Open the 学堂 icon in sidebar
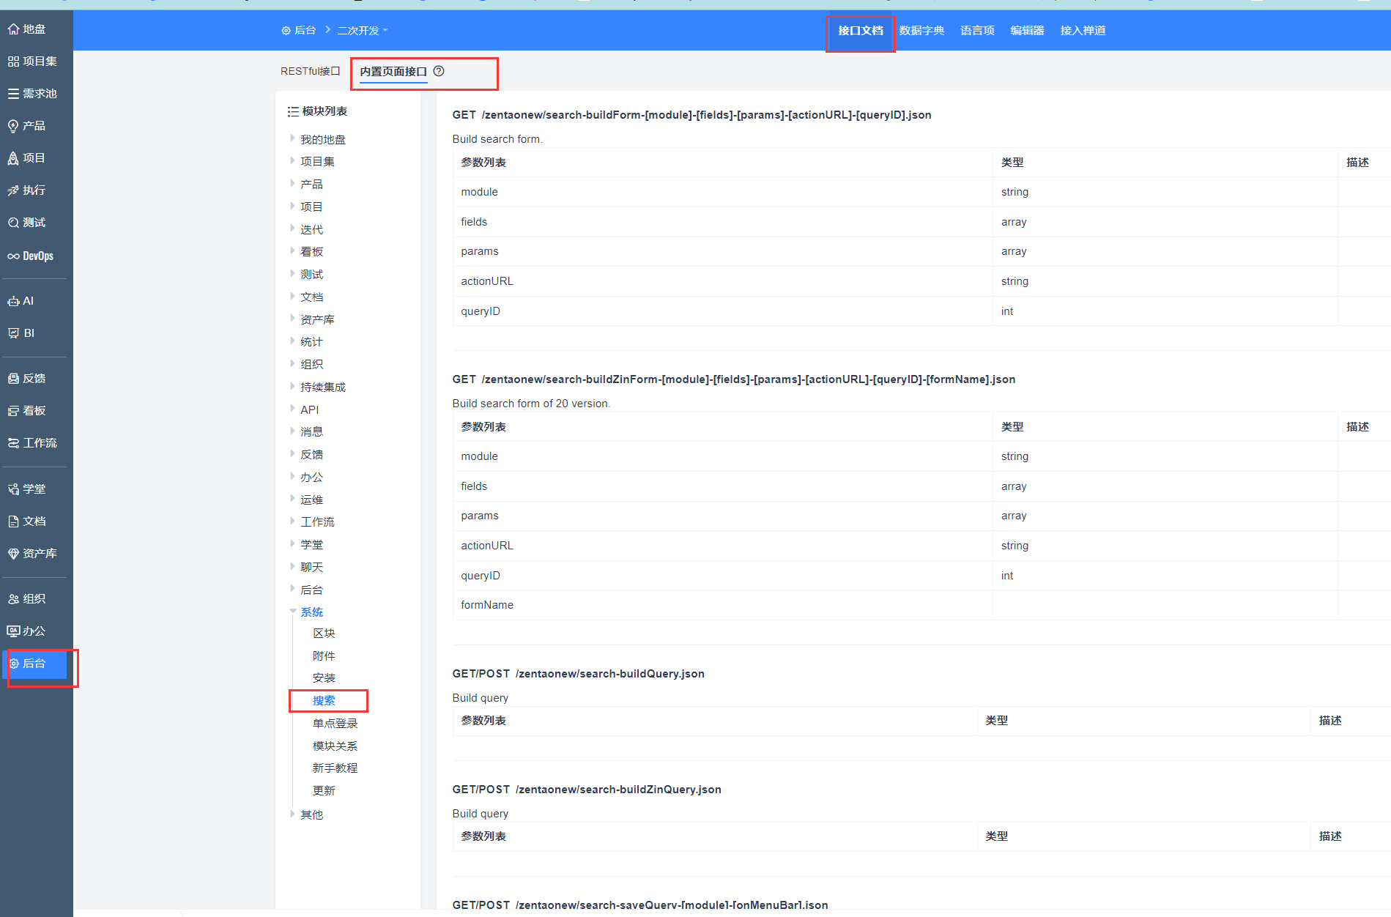This screenshot has width=1391, height=917. point(13,489)
